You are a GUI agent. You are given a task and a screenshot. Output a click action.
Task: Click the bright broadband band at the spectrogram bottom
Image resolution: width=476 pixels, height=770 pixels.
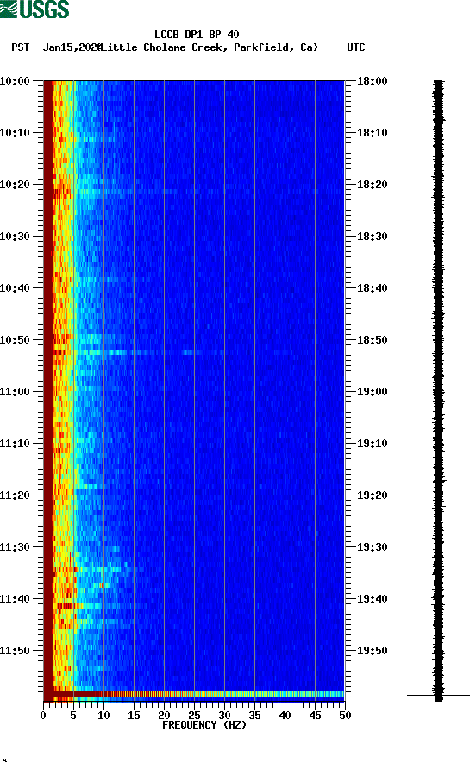[194, 694]
